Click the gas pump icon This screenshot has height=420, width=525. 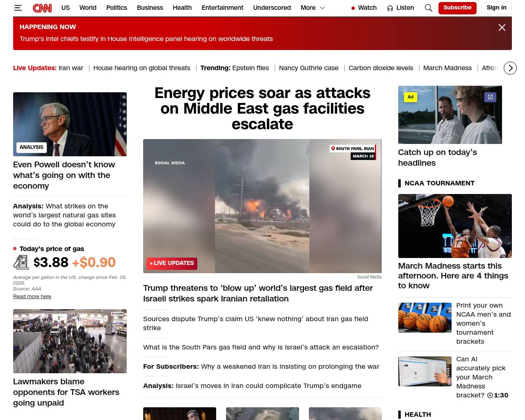point(21,262)
